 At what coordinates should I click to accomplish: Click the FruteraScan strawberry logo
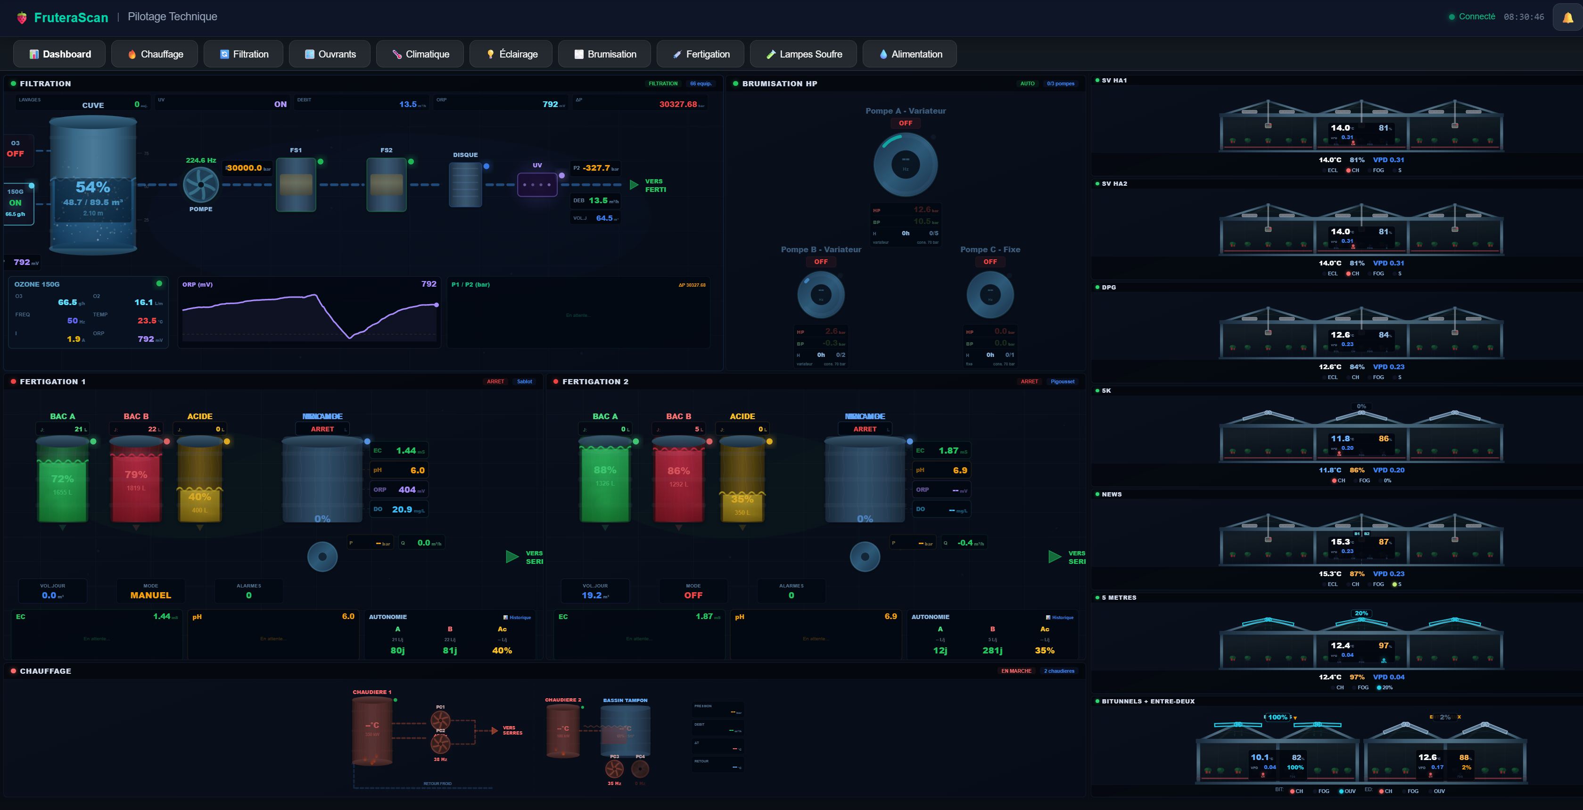(22, 18)
